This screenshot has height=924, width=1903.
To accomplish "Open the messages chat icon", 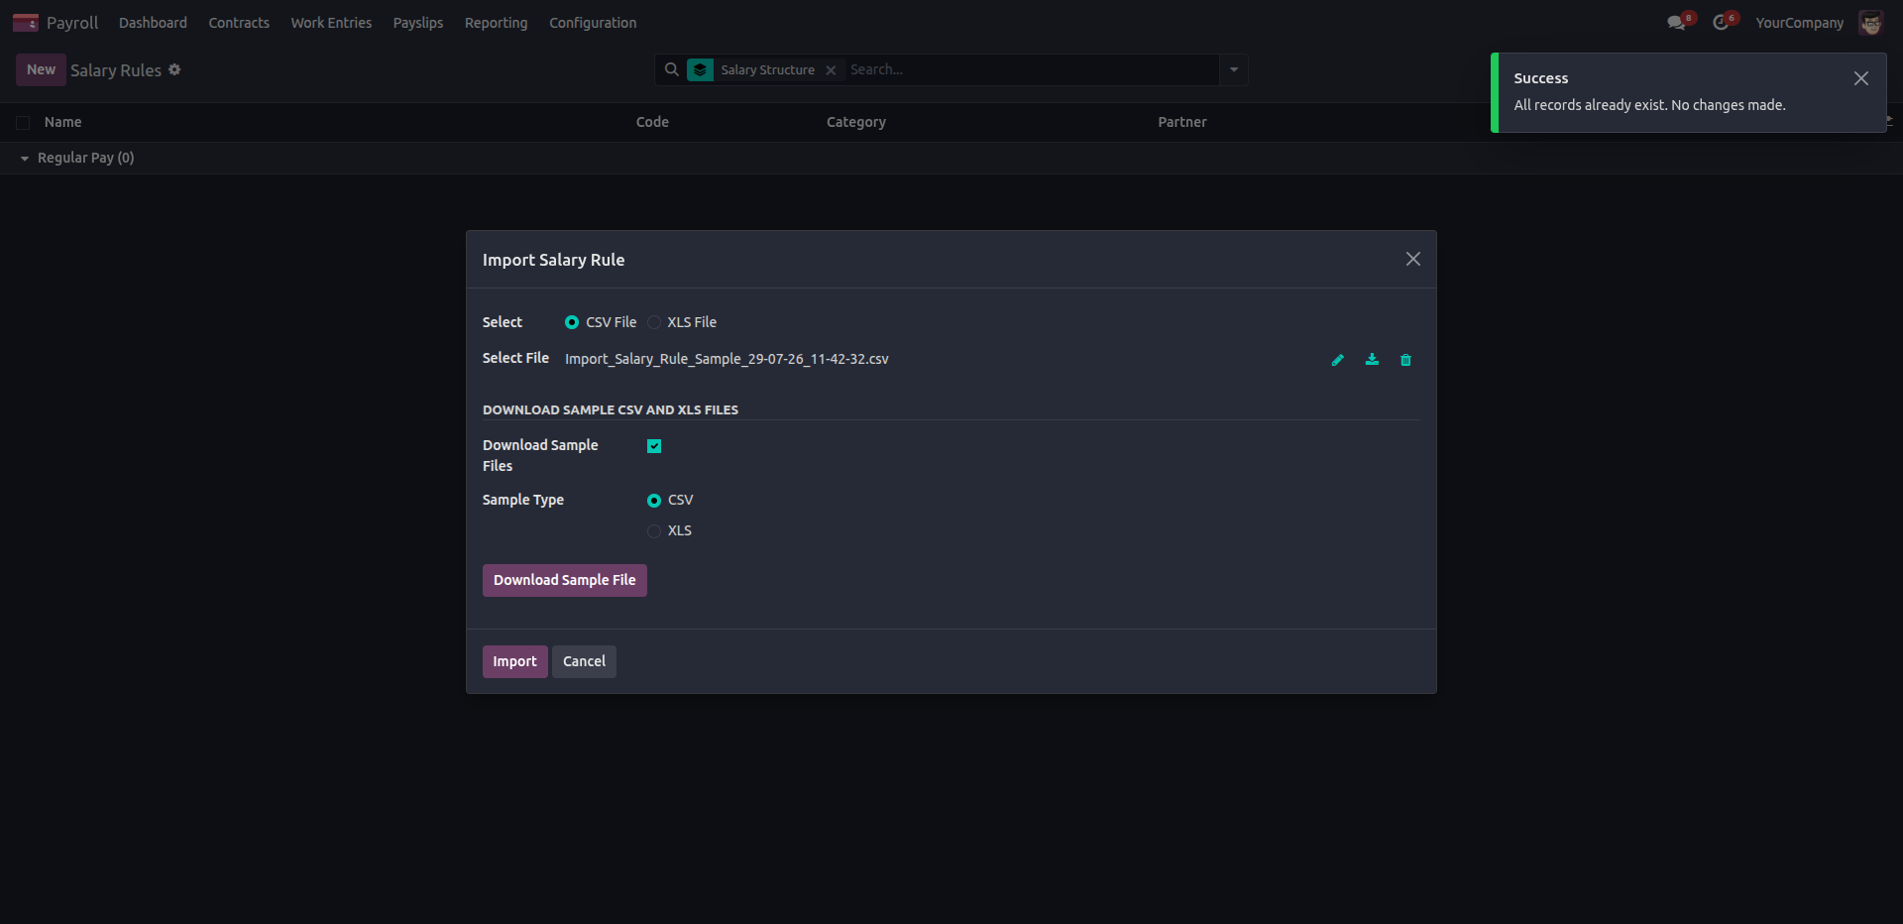I will 1677,23.
